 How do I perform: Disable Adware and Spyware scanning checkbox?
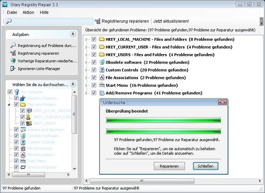click(x=16, y=130)
